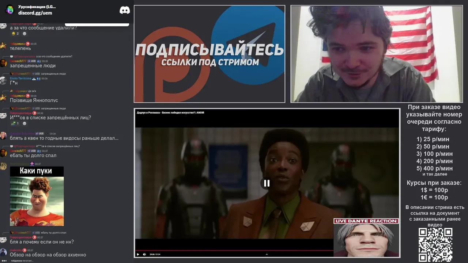Viewport: 468px width, 263px height.
Task: Expand the chevron-up arrow in the player bar
Action: point(267,254)
